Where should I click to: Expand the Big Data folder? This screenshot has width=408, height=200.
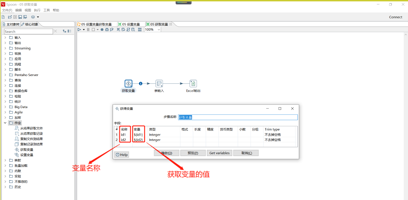click(5, 107)
